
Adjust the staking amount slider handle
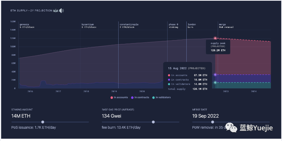42,122
